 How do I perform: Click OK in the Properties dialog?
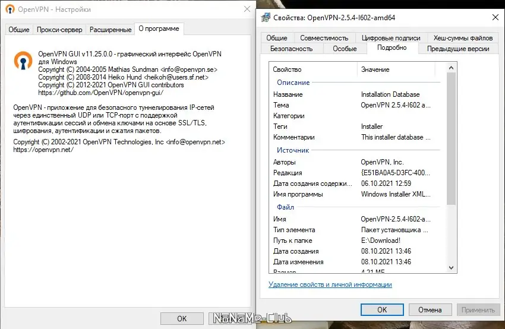point(382,309)
